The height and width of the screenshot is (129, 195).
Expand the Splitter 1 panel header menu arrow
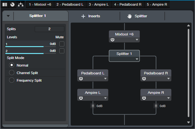pos(8,16)
